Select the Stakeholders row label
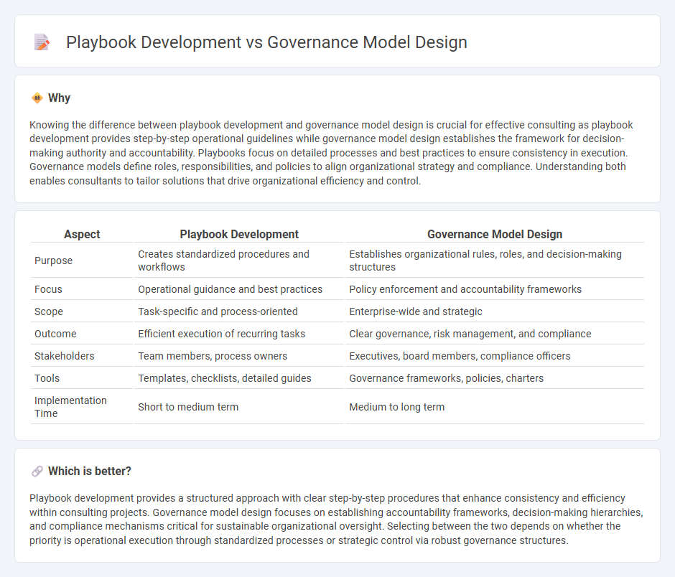675x577 pixels. (63, 356)
